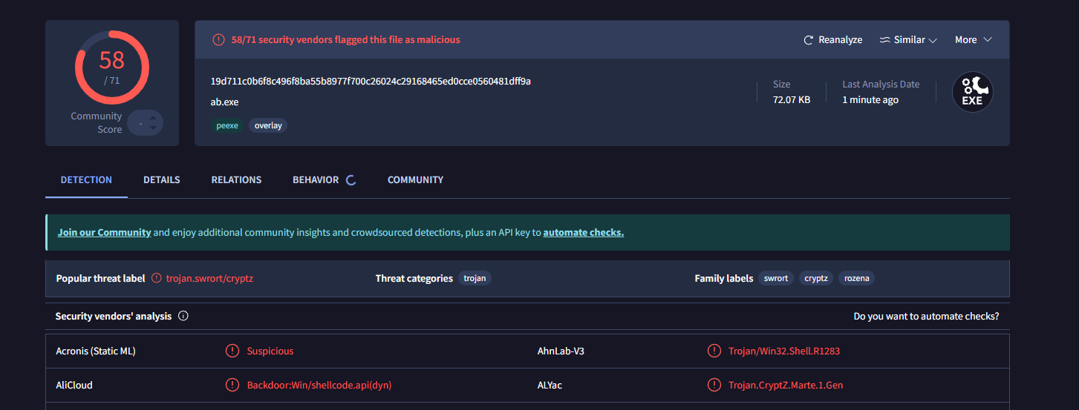This screenshot has width=1079, height=410.
Task: Open the Relations tab
Action: pyautogui.click(x=236, y=180)
